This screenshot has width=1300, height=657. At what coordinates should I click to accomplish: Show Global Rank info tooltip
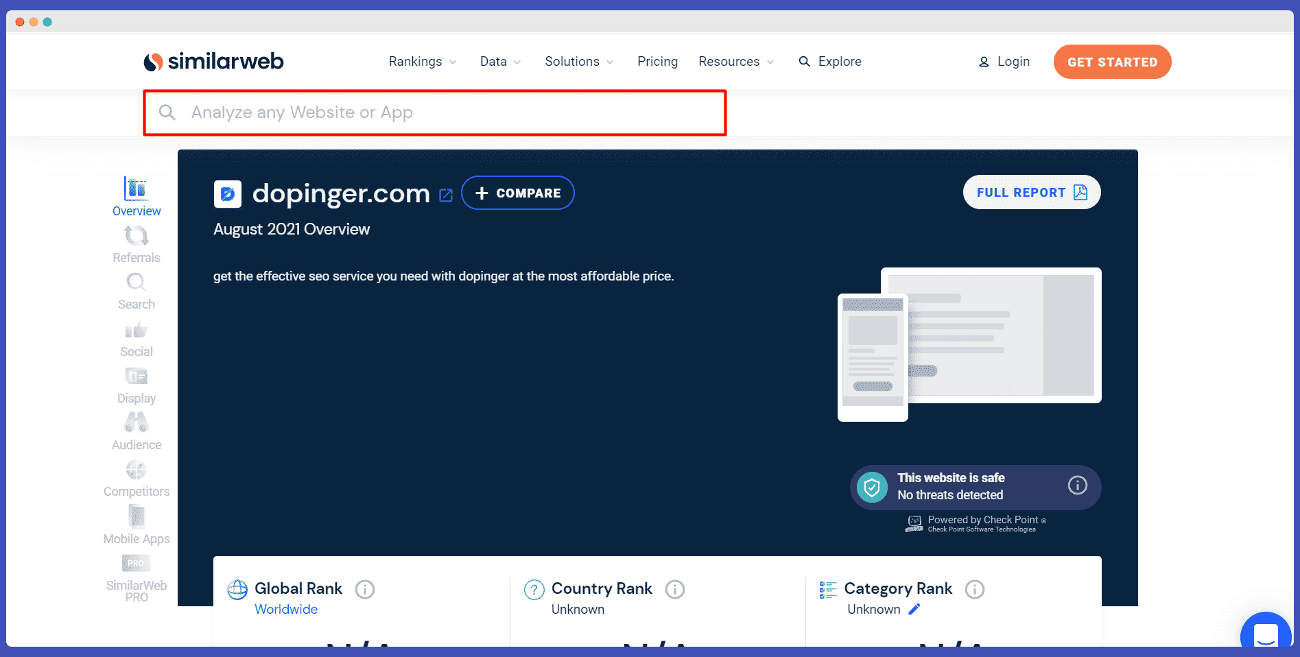(365, 589)
